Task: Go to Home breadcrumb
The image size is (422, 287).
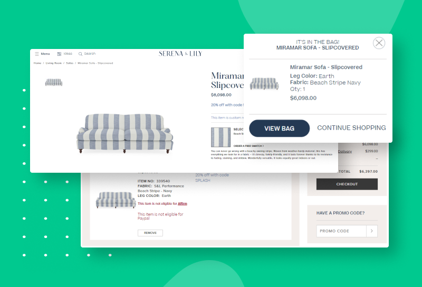Action: [x=37, y=63]
